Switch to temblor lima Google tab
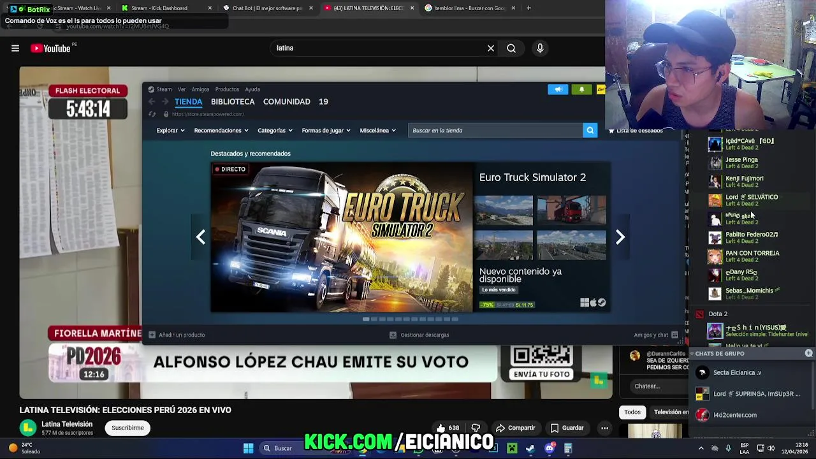816x459 pixels. pos(470,8)
